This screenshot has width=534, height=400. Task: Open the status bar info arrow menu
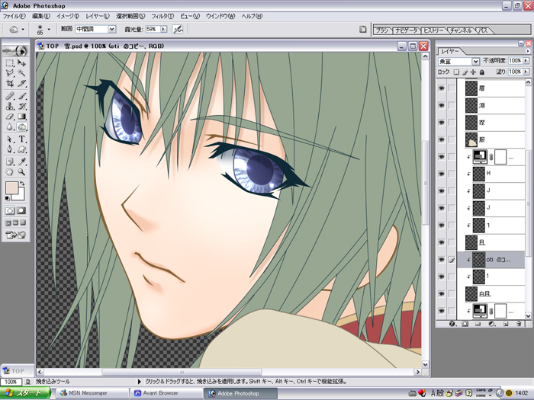tap(139, 382)
